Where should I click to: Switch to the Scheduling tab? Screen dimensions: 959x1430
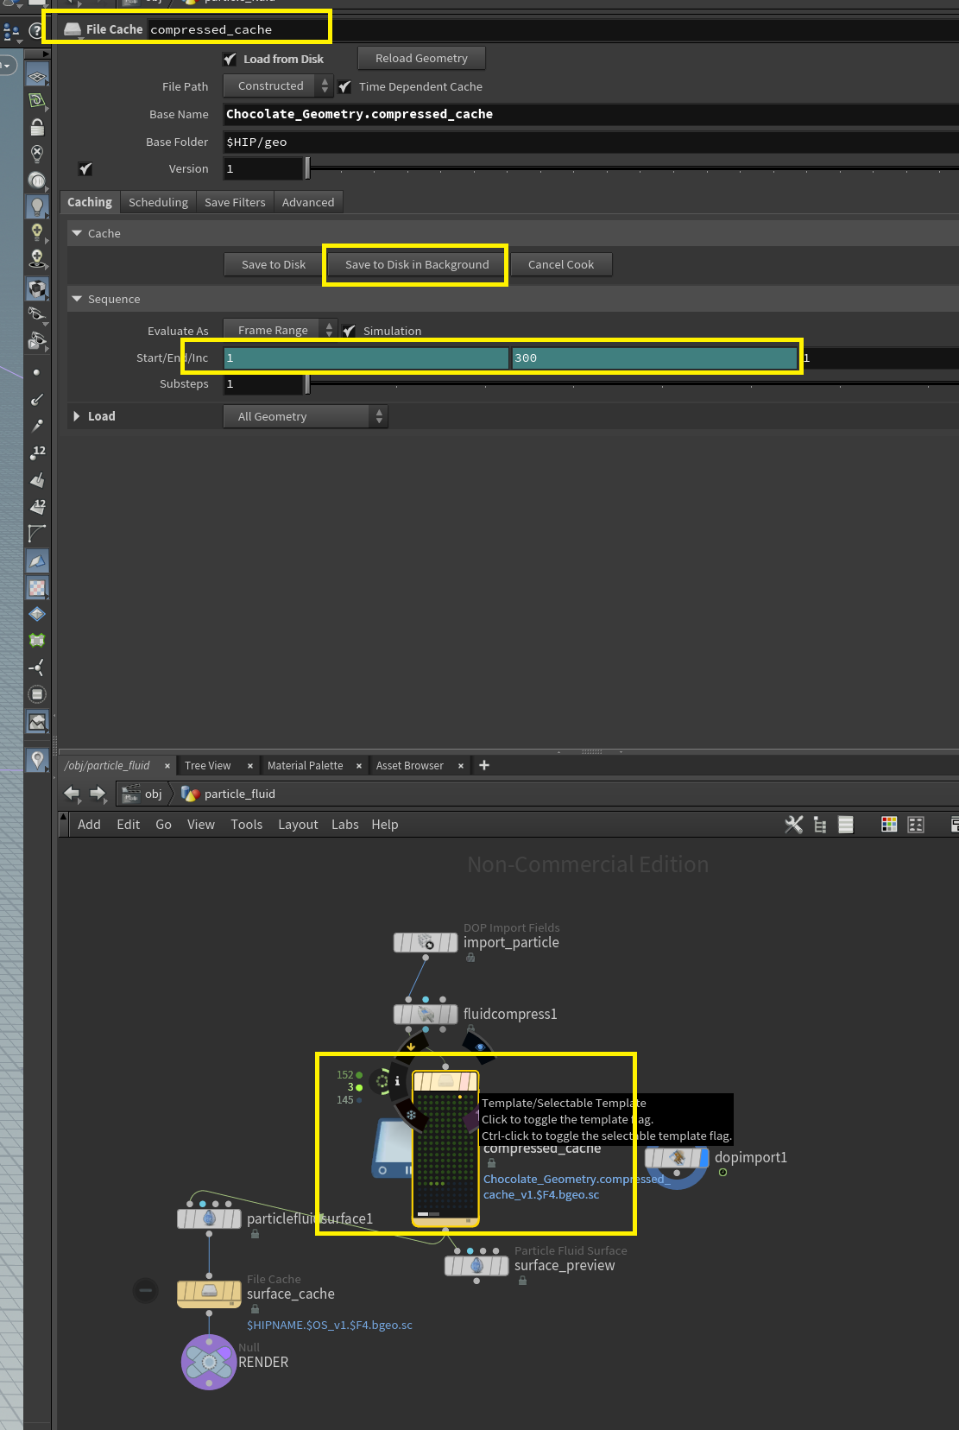158,202
